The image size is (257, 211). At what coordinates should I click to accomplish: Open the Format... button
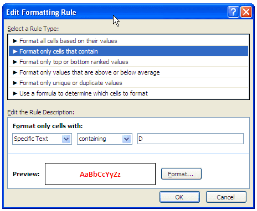coord(181,173)
